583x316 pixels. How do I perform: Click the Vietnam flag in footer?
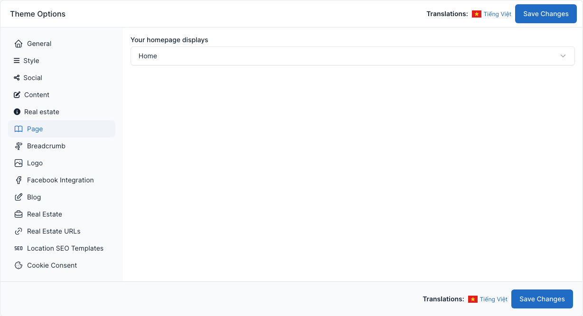click(473, 299)
